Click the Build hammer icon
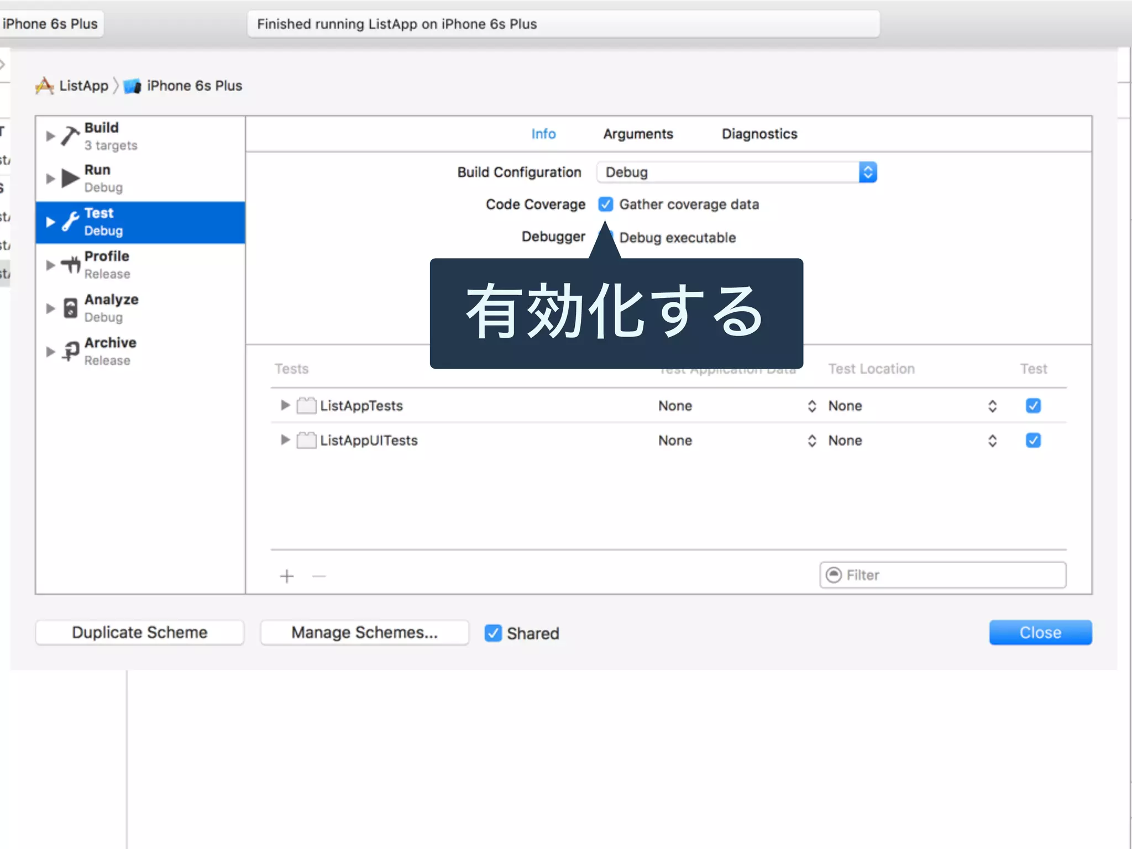The image size is (1132, 849). (x=70, y=135)
